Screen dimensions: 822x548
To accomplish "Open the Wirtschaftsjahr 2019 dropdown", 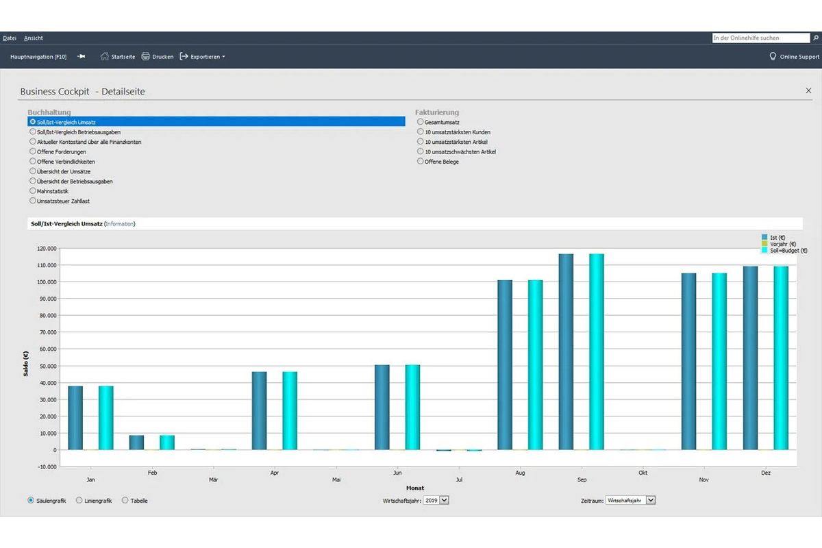I will pyautogui.click(x=436, y=500).
